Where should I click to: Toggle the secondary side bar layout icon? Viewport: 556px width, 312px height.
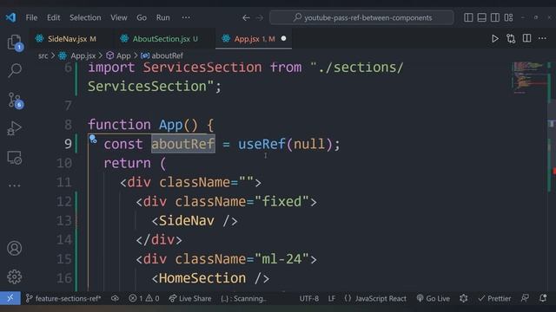tap(495, 17)
